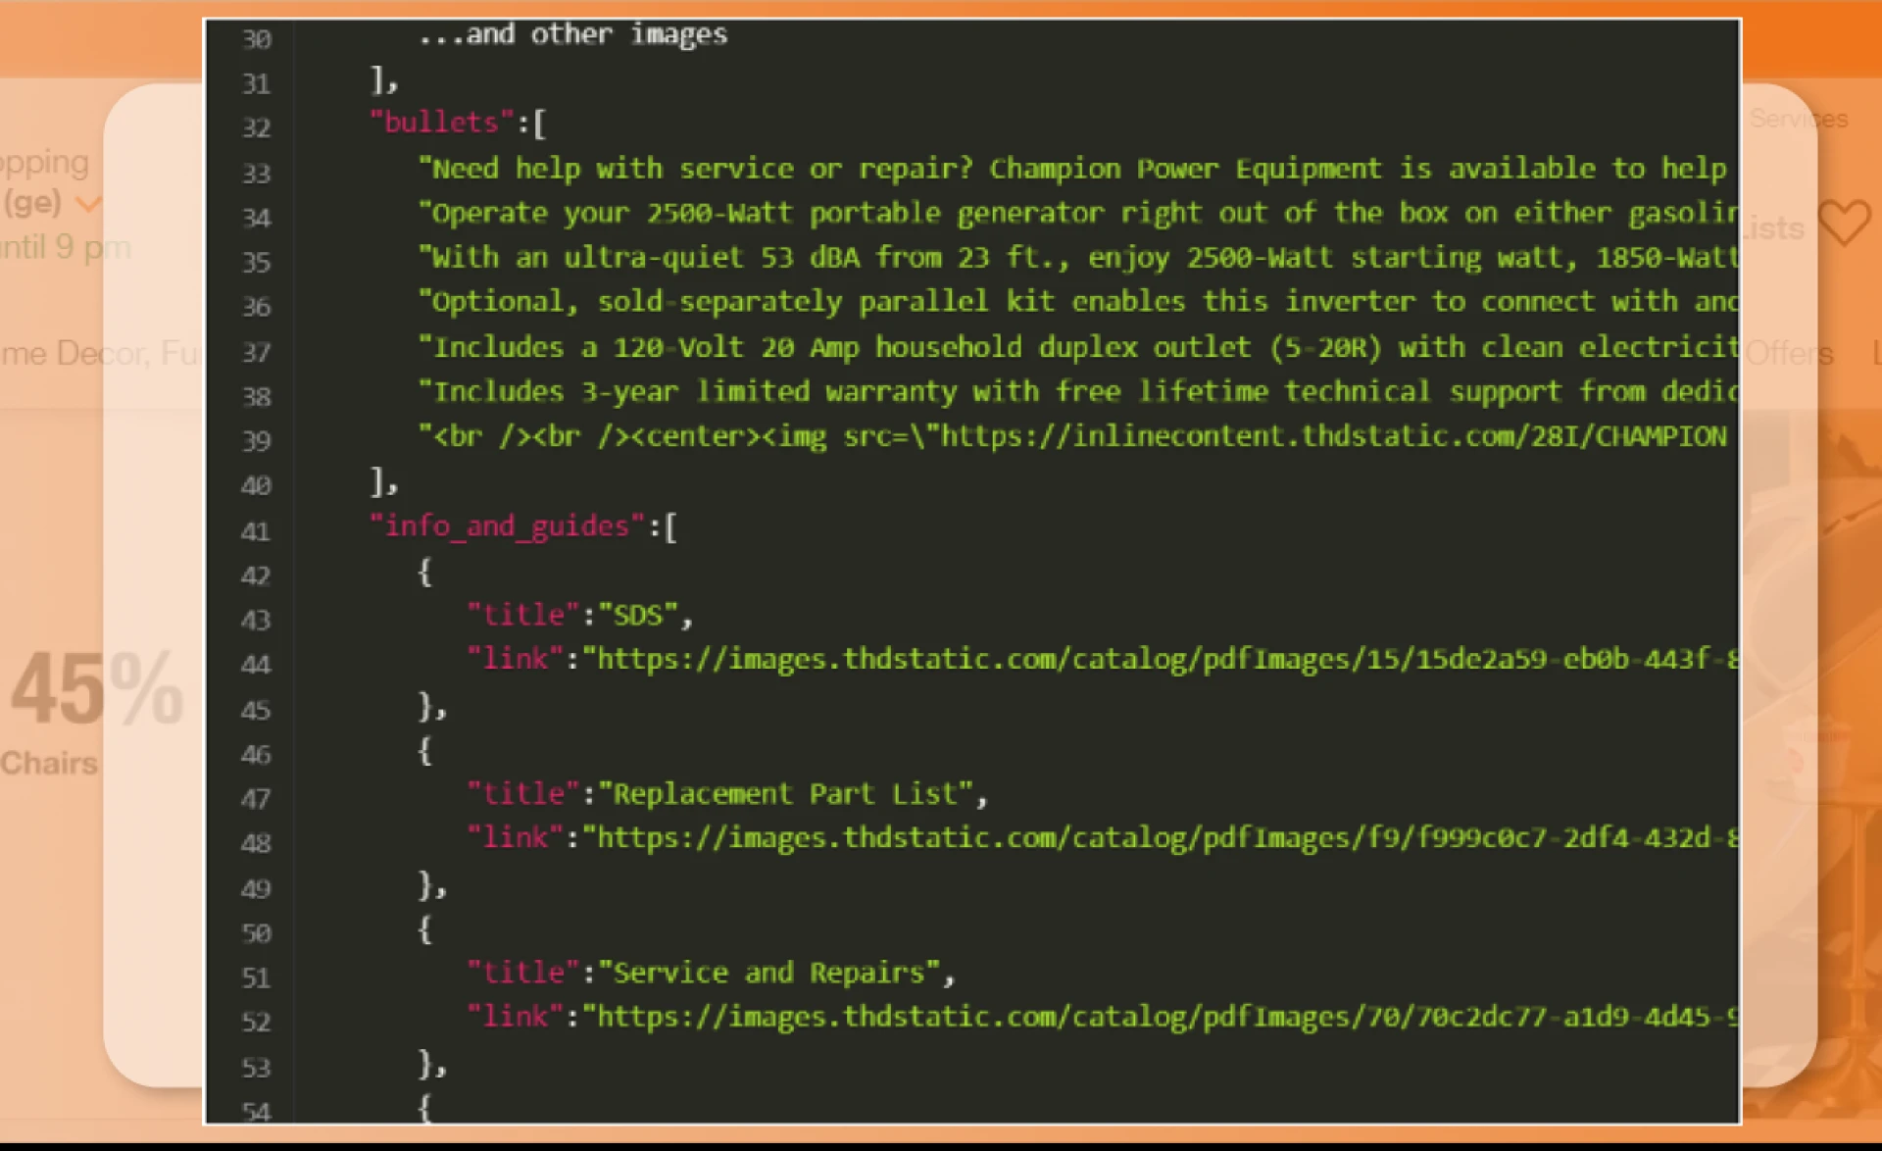Open the Chairs category link
The height and width of the screenshot is (1151, 1882).
[x=49, y=763]
